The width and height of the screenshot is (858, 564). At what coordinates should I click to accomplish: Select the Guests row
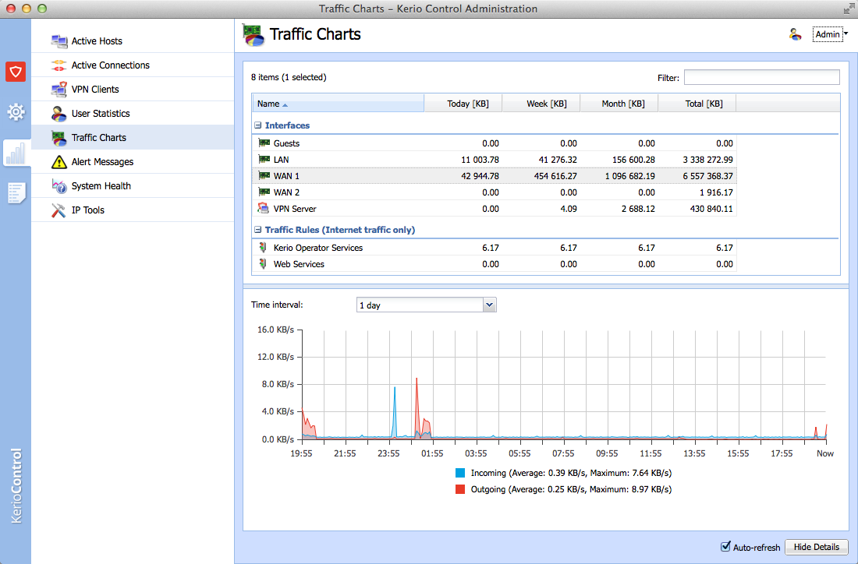494,143
